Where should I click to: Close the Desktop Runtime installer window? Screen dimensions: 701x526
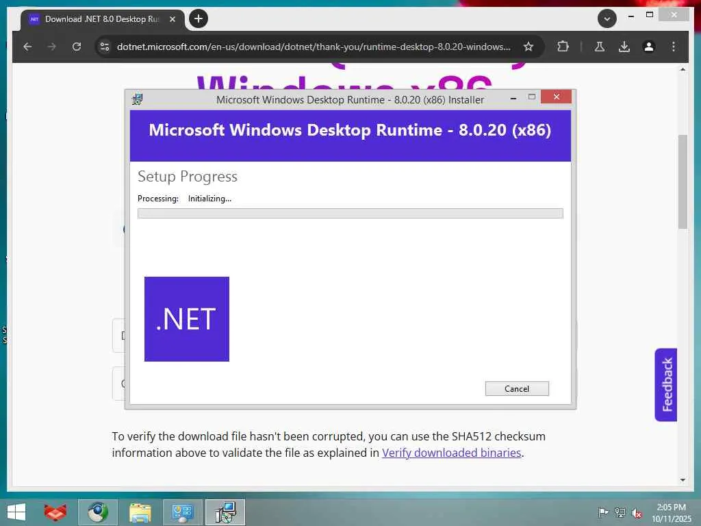pyautogui.click(x=556, y=97)
